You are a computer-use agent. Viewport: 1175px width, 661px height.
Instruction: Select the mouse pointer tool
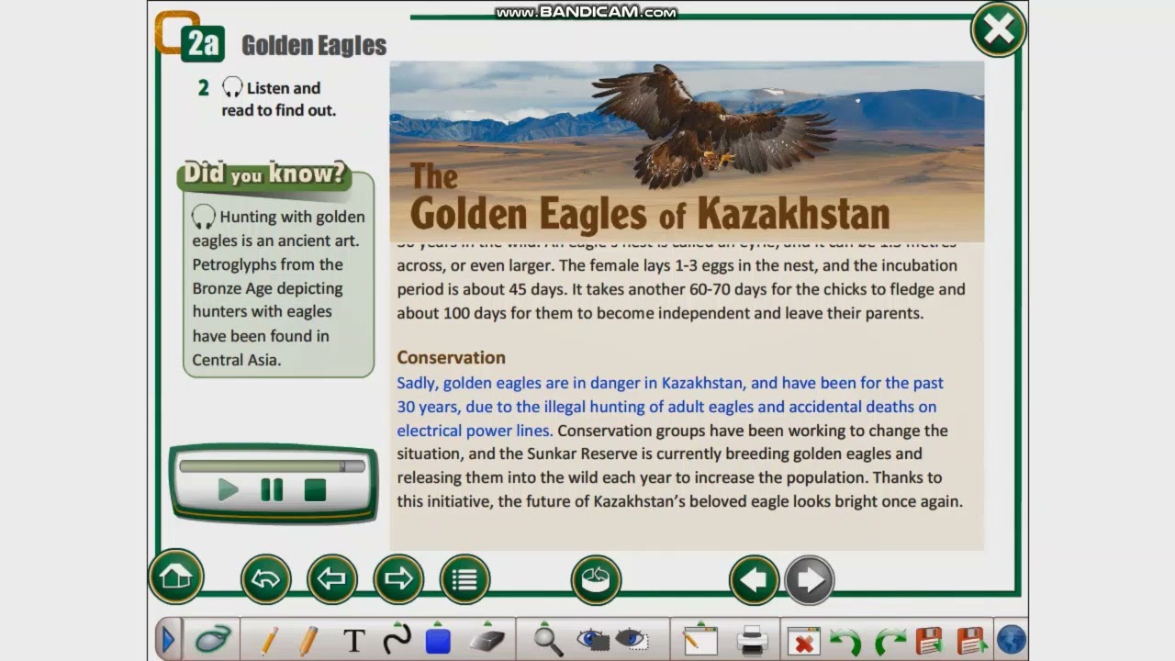[213, 639]
